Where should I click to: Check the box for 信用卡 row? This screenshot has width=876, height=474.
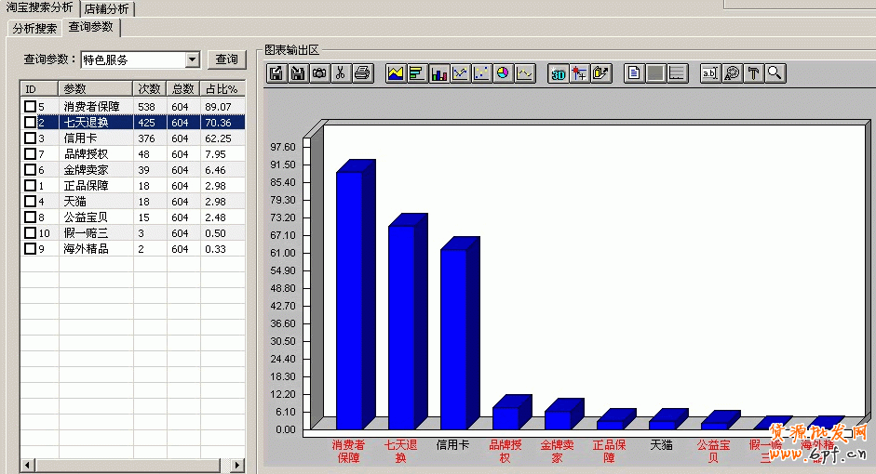tap(30, 138)
